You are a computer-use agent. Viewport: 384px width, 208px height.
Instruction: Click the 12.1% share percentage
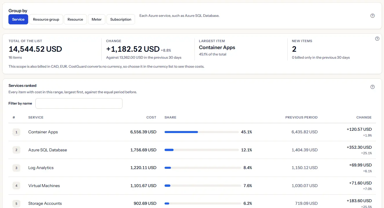click(x=246, y=150)
